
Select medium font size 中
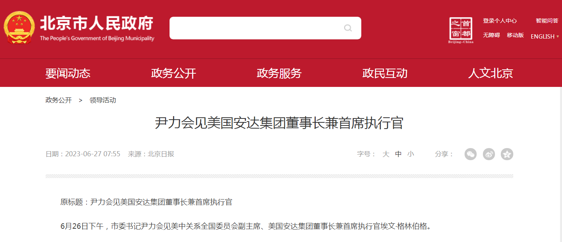click(398, 154)
